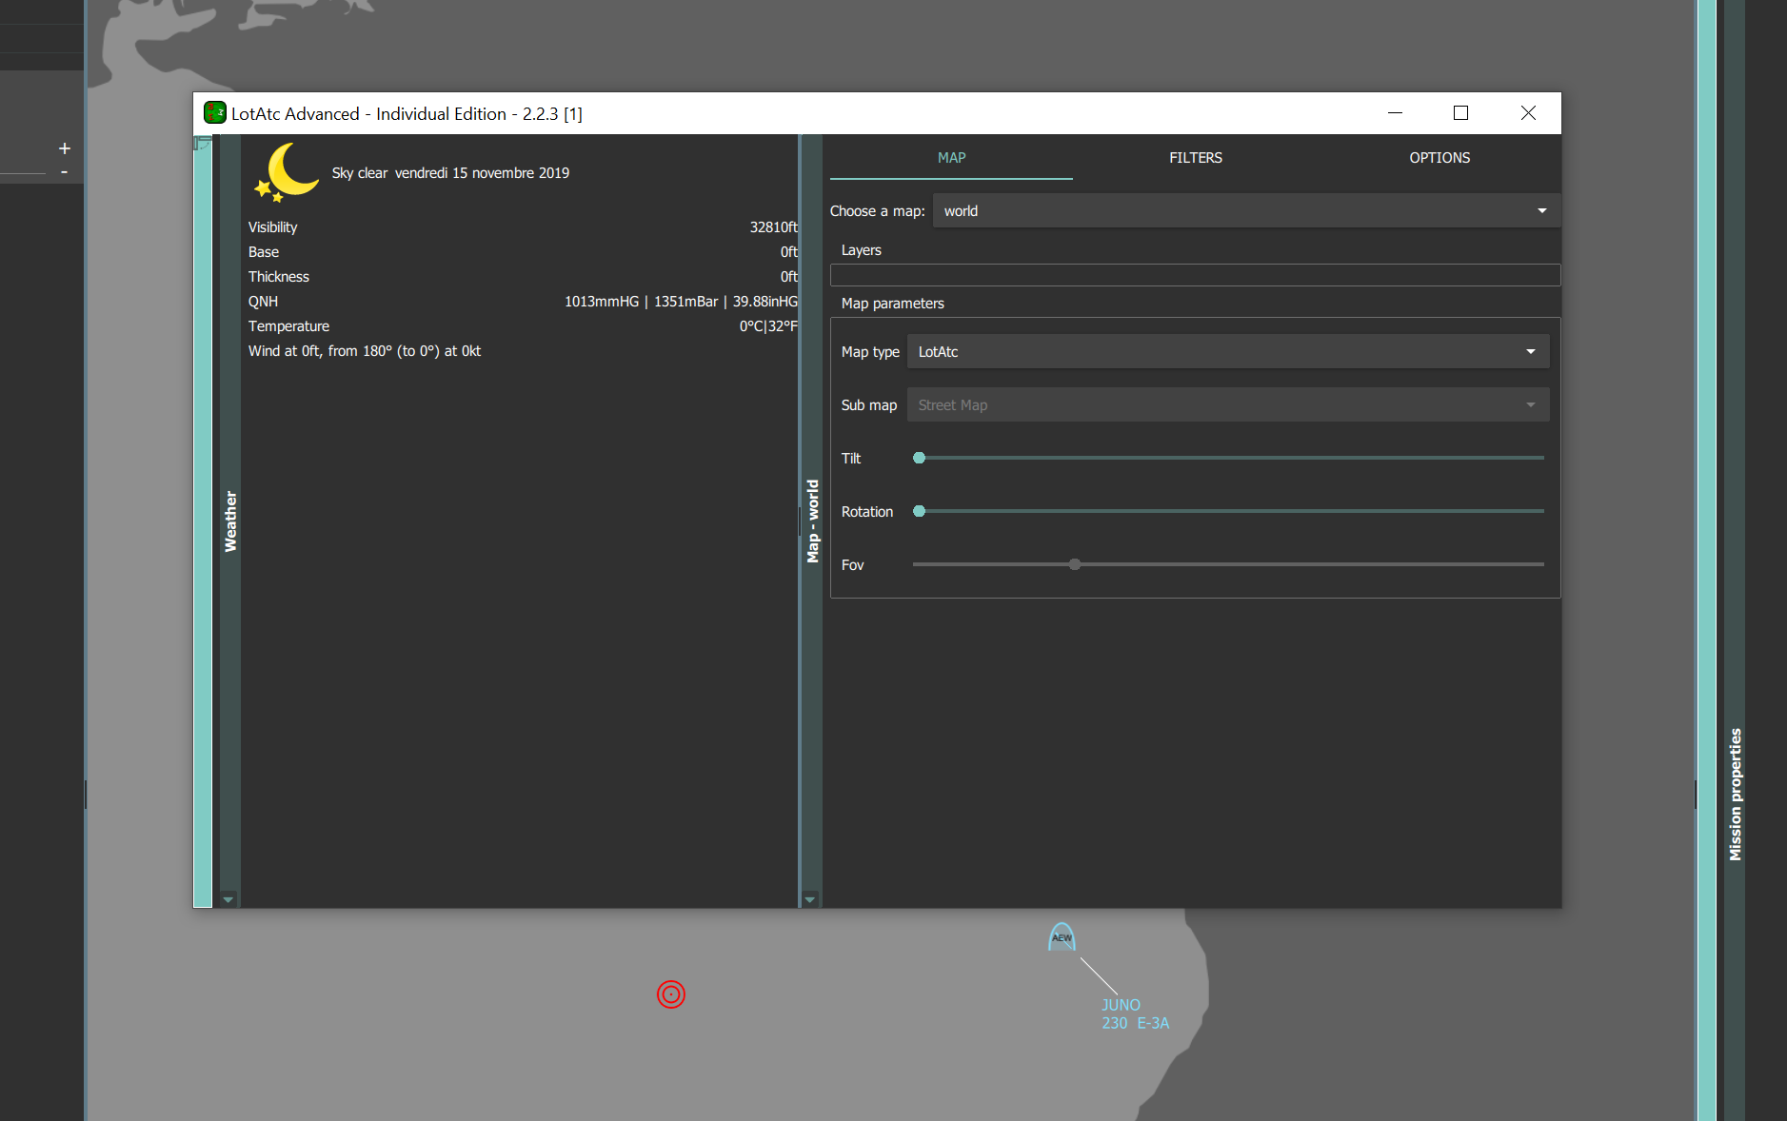The width and height of the screenshot is (1787, 1121).
Task: Click arrow at bottom of Weather sidebar
Action: pos(228,899)
